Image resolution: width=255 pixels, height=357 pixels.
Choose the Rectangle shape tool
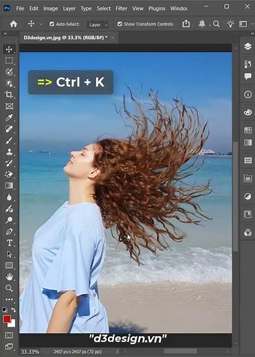pyautogui.click(x=9, y=265)
